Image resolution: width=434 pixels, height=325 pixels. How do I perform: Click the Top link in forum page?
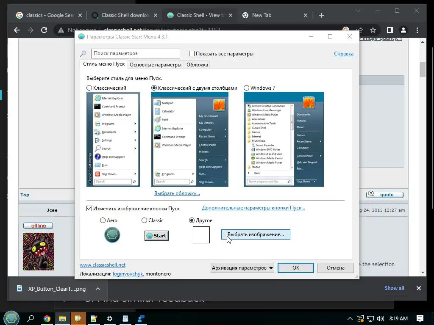click(x=25, y=195)
